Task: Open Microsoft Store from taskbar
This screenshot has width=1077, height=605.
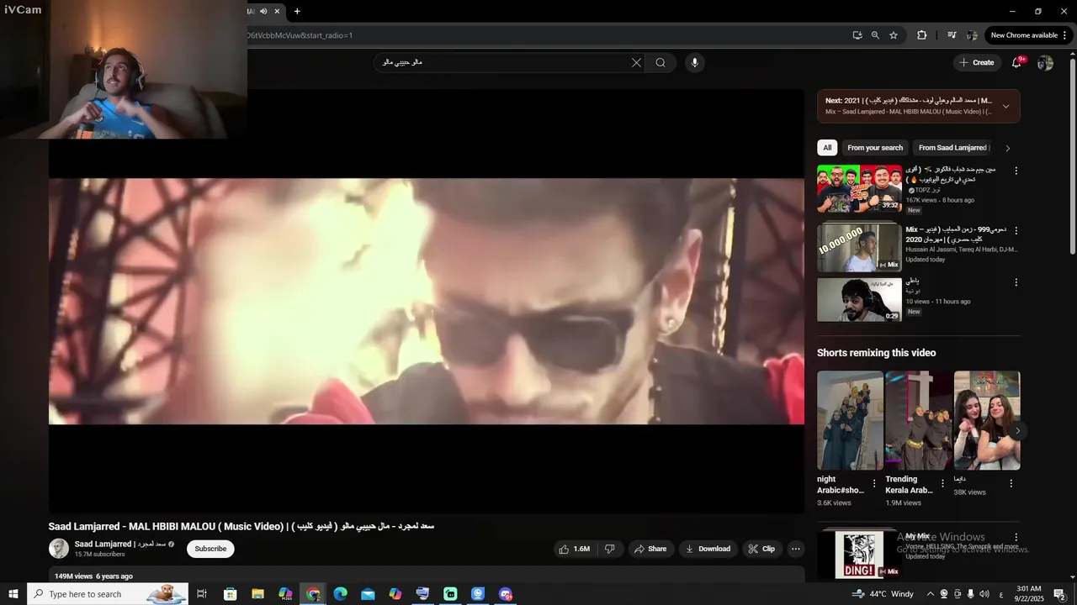Action: 230,594
